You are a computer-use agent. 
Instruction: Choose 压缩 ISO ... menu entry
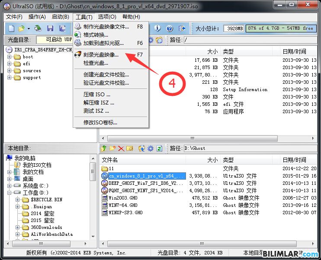tap(111, 95)
